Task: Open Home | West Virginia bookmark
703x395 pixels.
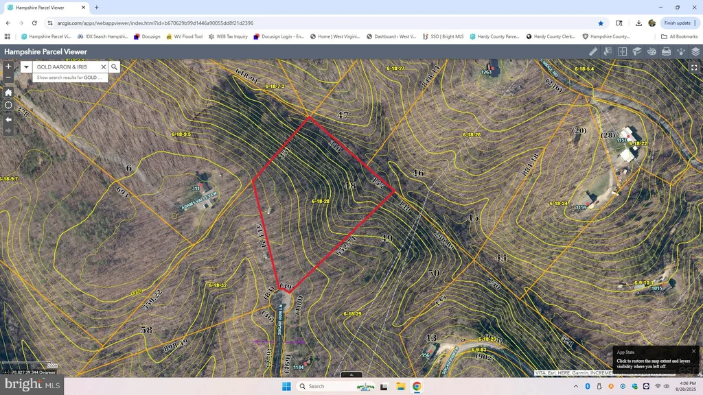Action: tap(335, 36)
